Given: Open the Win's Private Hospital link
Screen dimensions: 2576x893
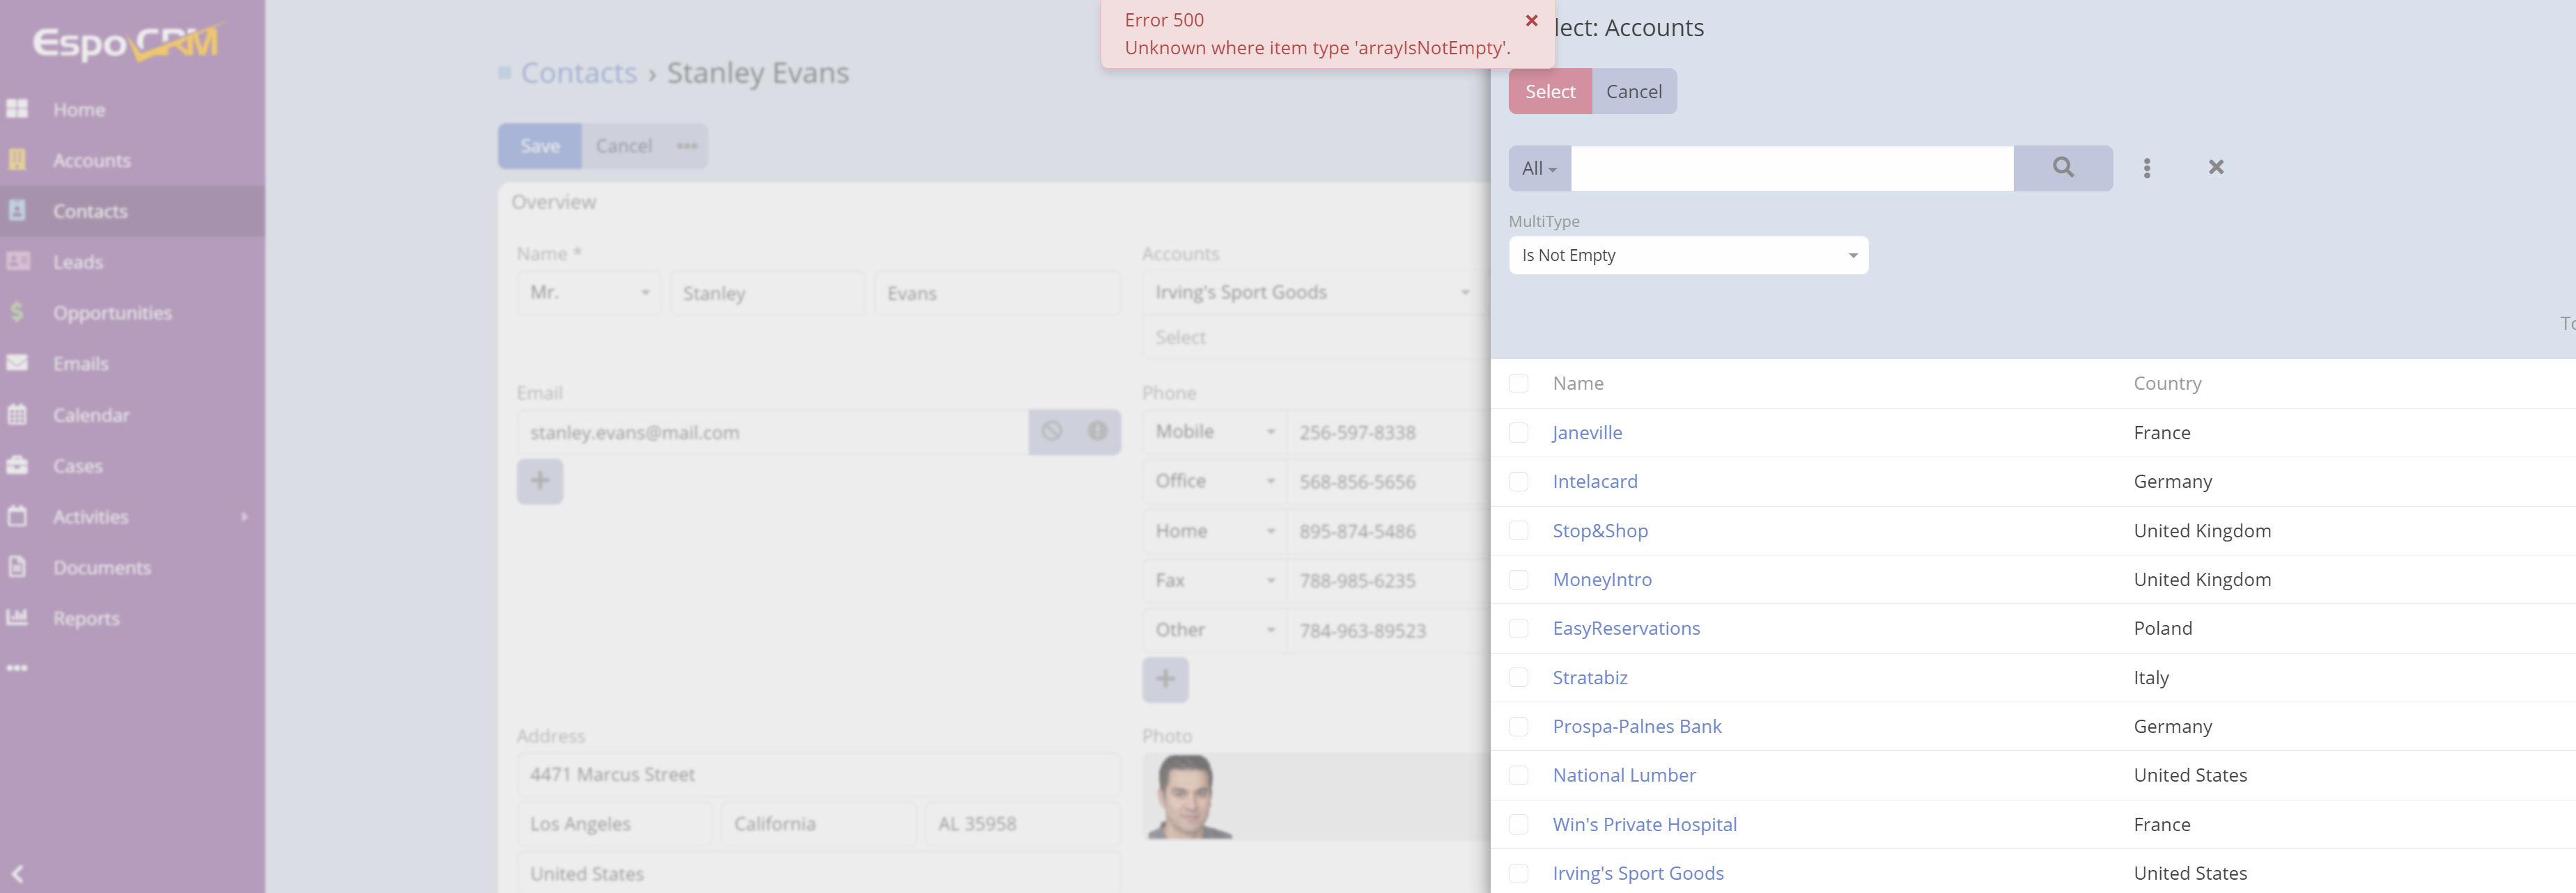Looking at the screenshot, I should 1644,824.
